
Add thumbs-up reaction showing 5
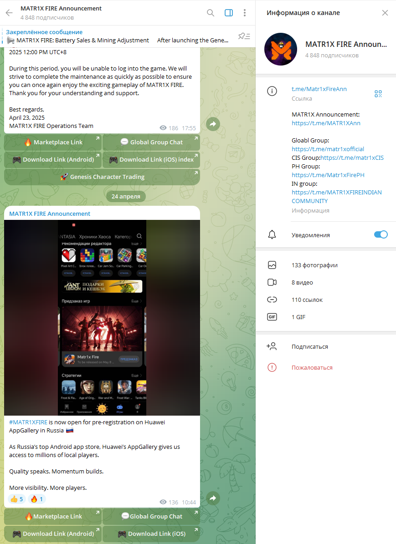17,499
